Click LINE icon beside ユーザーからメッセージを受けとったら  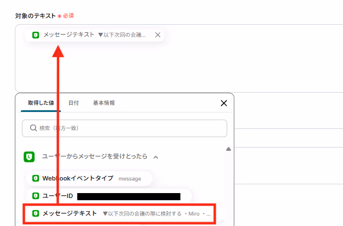tap(29, 157)
